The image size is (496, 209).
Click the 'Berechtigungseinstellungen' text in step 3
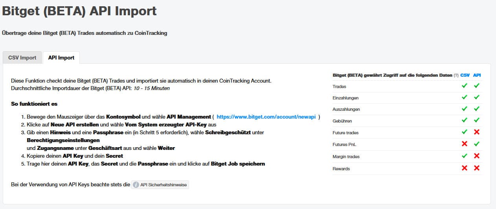[x=63, y=140]
